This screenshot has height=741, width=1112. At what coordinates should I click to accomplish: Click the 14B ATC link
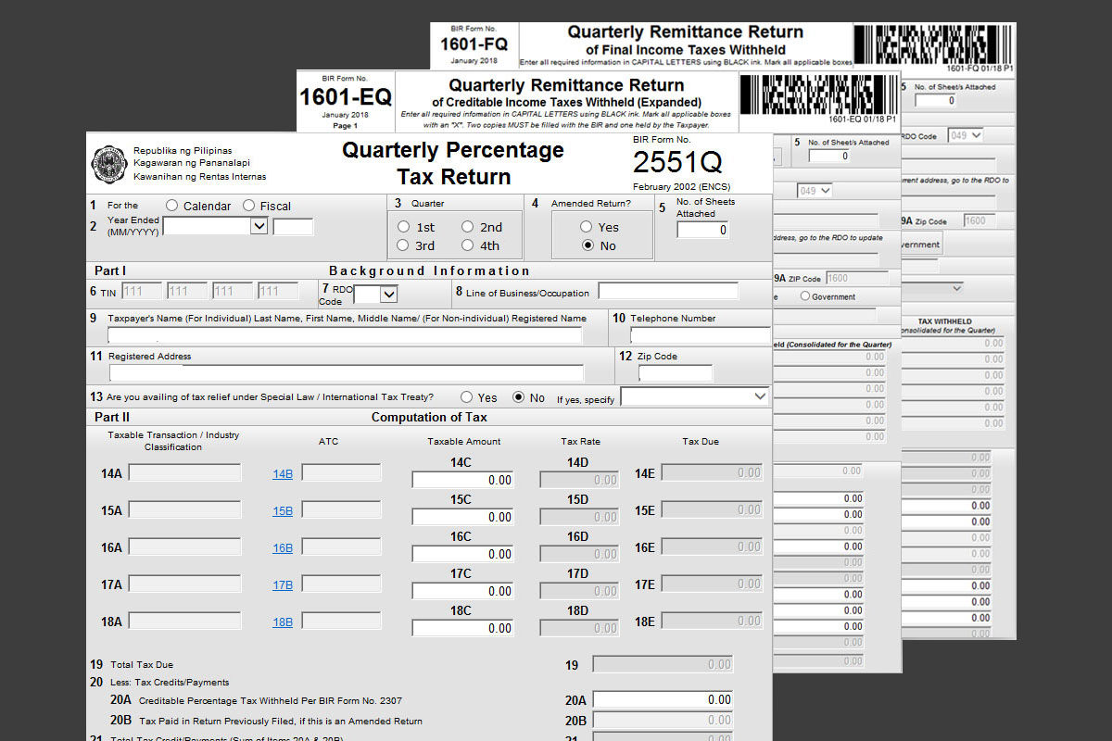282,473
